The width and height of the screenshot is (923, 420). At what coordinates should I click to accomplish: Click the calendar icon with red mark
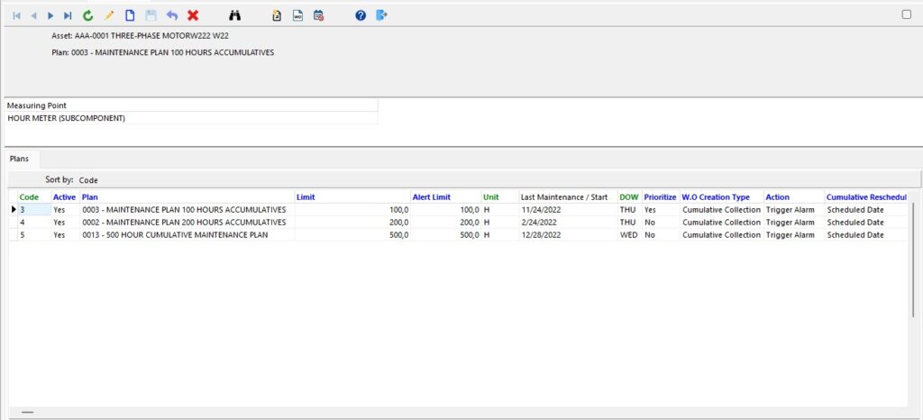[x=318, y=16]
